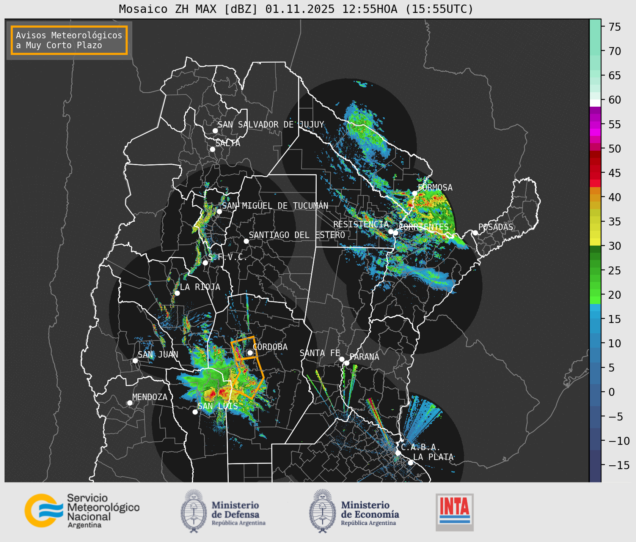Click the SANTIAGO DEL ESTERO label
This screenshot has width=636, height=542.
pos(297,235)
